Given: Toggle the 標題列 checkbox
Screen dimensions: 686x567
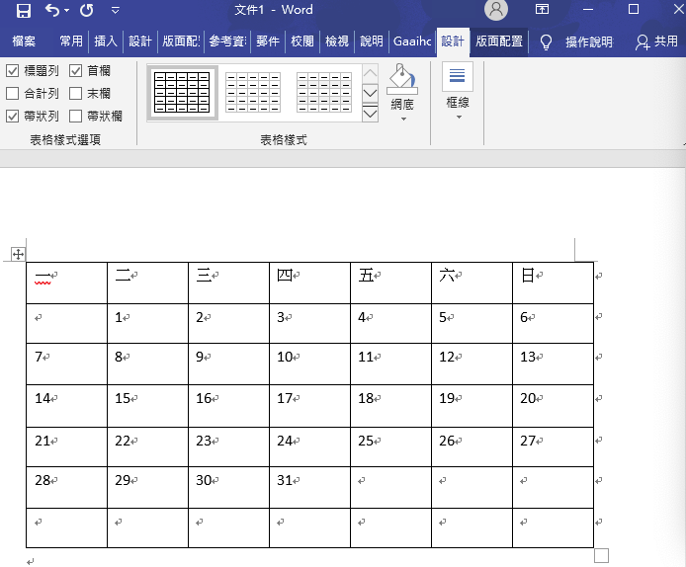Looking at the screenshot, I should point(12,70).
